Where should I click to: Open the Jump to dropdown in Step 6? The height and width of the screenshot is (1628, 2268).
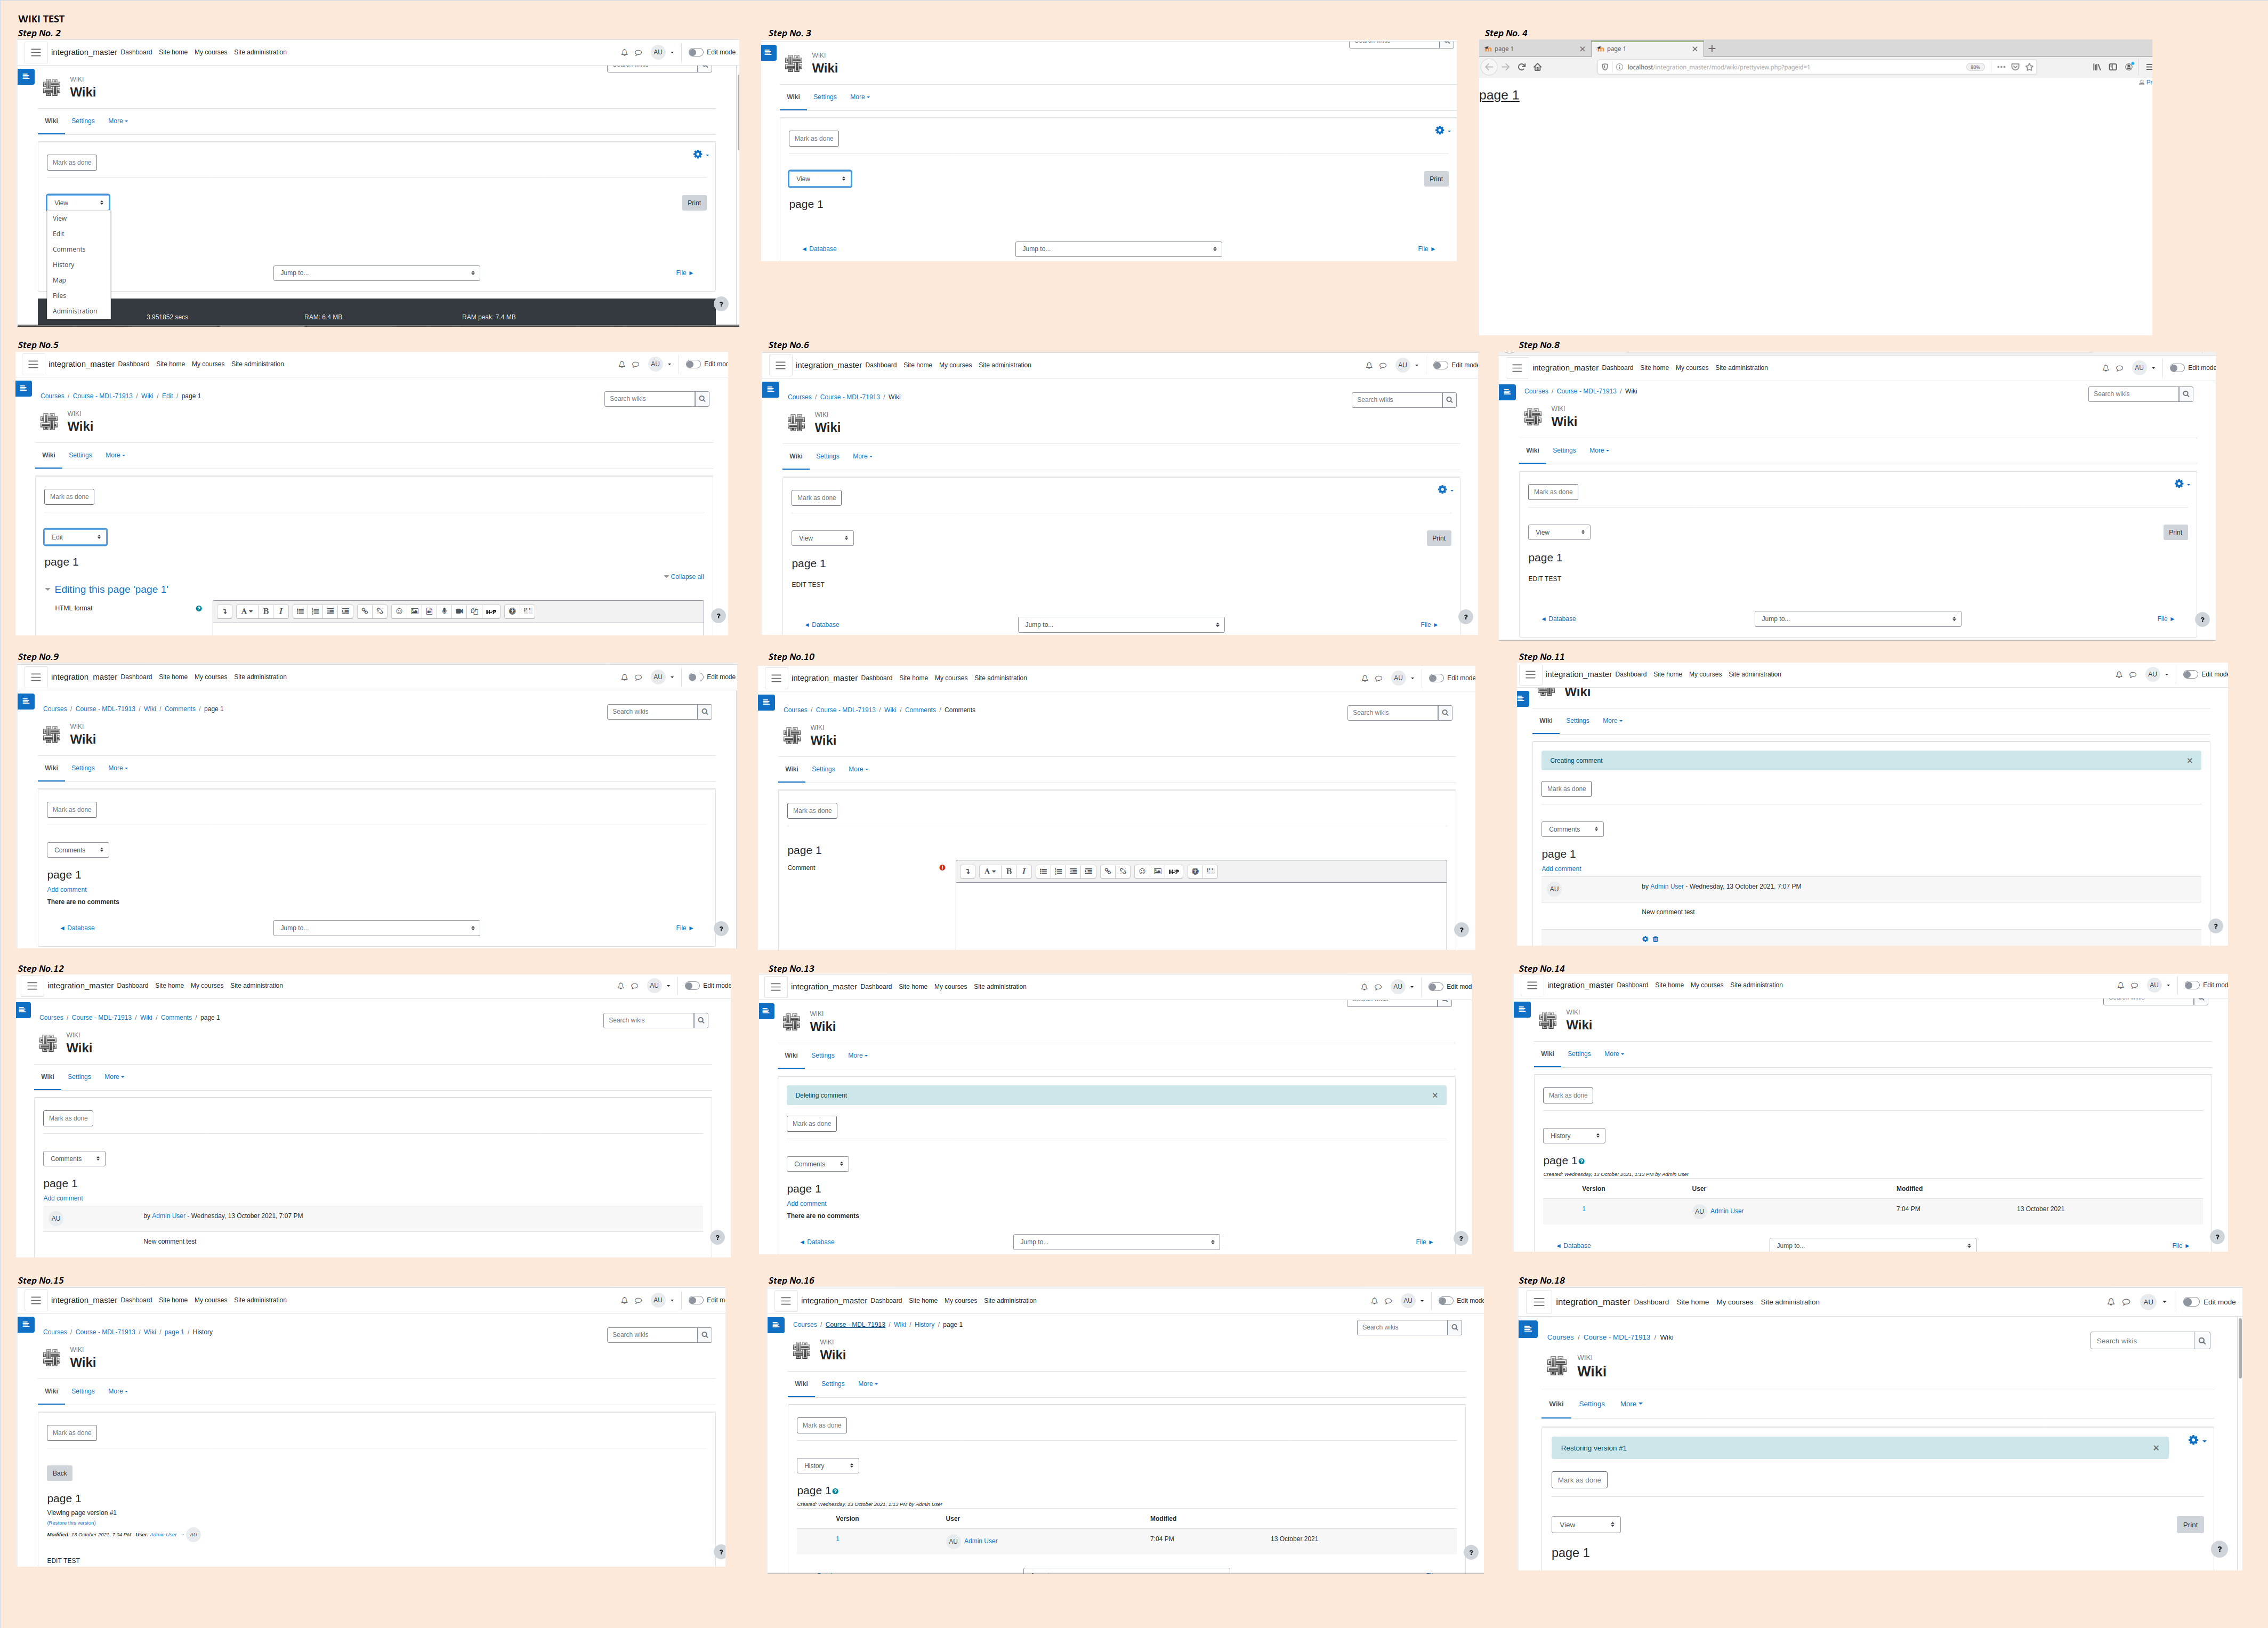[x=1121, y=624]
